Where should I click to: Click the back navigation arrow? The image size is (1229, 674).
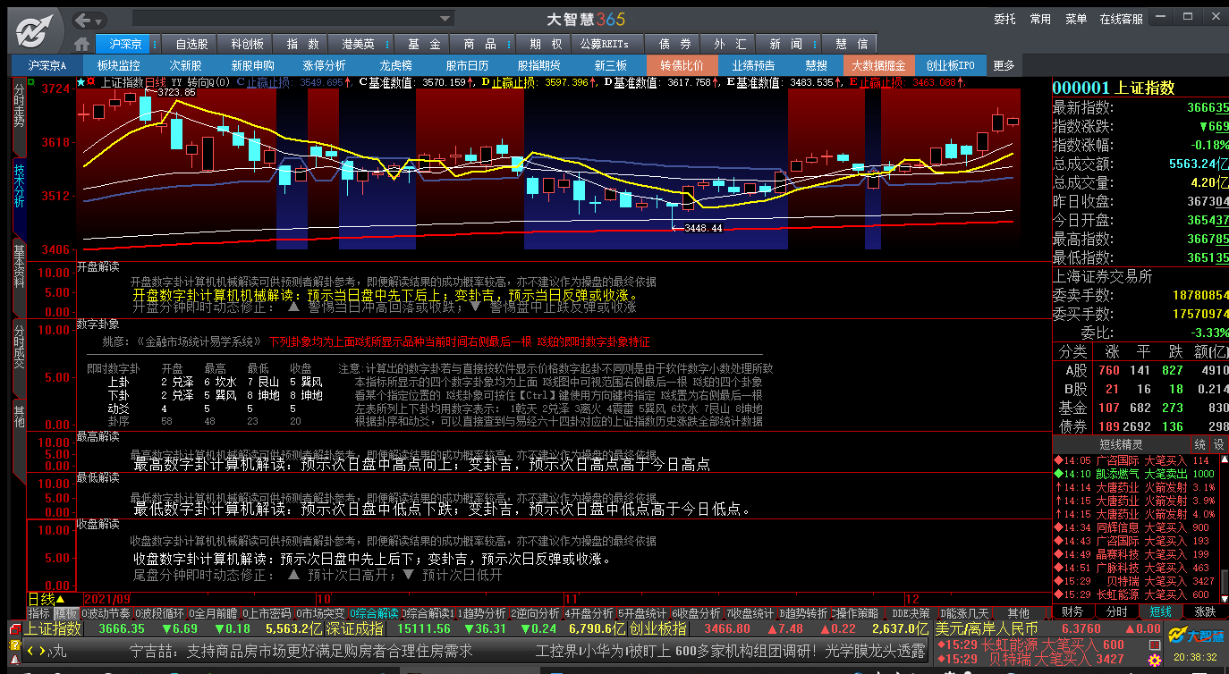[x=83, y=20]
